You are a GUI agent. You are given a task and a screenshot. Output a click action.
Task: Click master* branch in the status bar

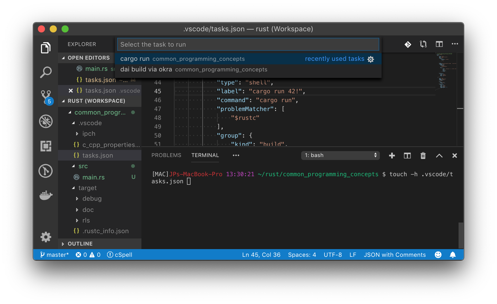point(54,254)
